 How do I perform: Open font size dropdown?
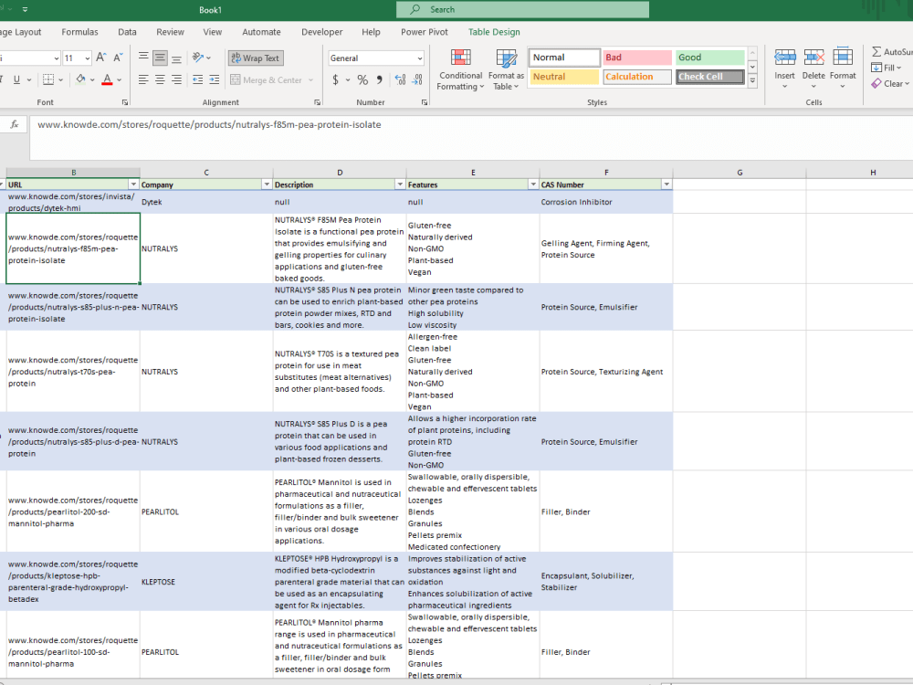(88, 58)
